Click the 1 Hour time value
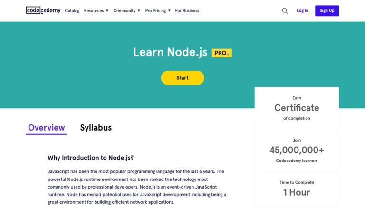Image resolution: width=365 pixels, height=208 pixels. [297, 192]
